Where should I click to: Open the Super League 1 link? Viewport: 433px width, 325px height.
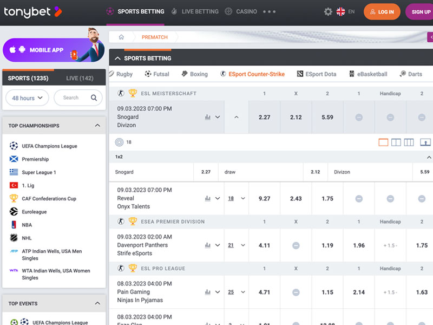pyautogui.click(x=39, y=172)
